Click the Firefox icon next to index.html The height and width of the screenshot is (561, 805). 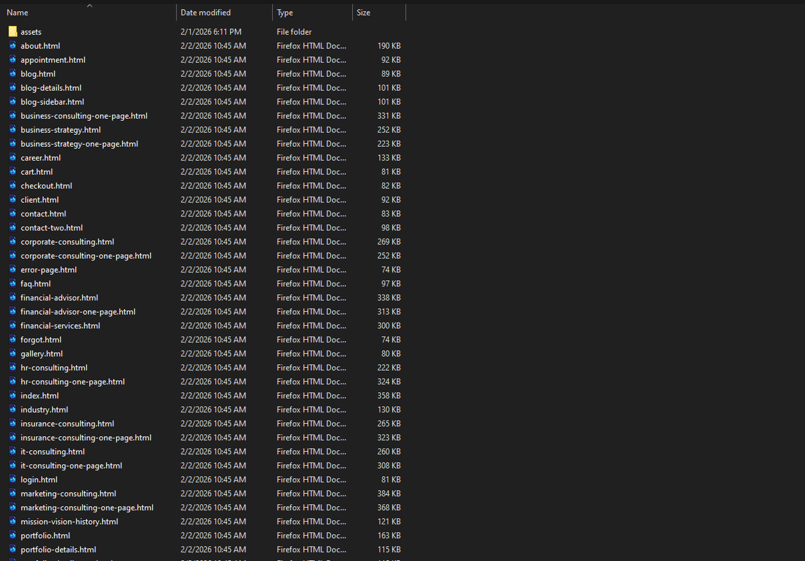13,395
